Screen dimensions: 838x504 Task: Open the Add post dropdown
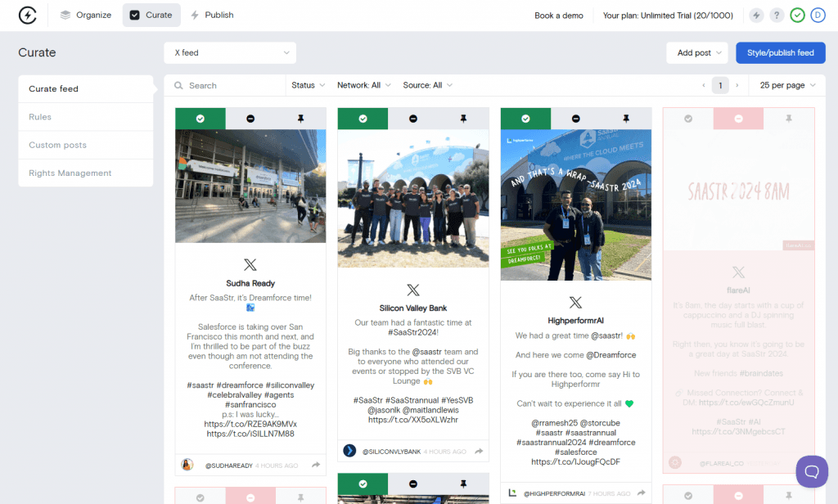tap(697, 53)
